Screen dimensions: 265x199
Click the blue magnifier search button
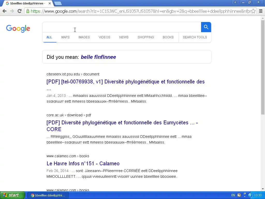tap(206, 27)
